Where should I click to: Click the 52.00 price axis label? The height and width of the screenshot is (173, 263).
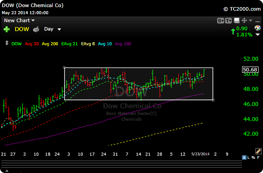click(251, 59)
